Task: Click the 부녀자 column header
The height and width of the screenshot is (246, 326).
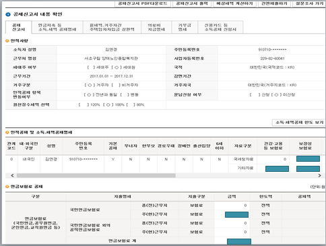Action: [x=131, y=146]
